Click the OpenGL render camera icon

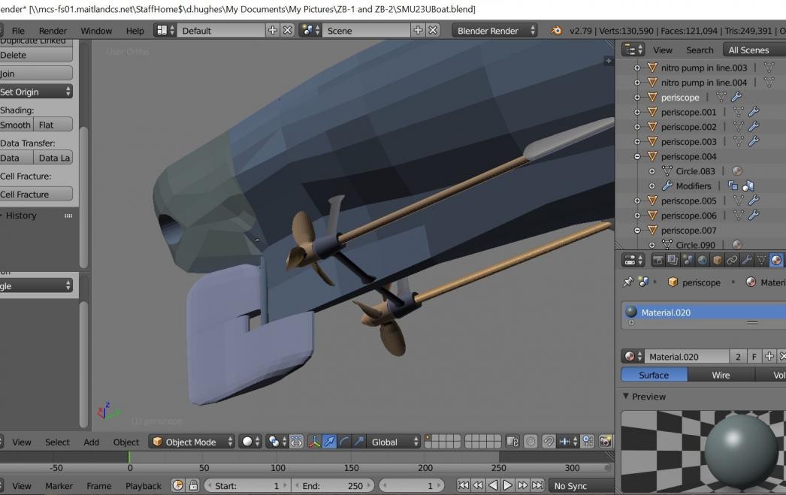coord(606,442)
